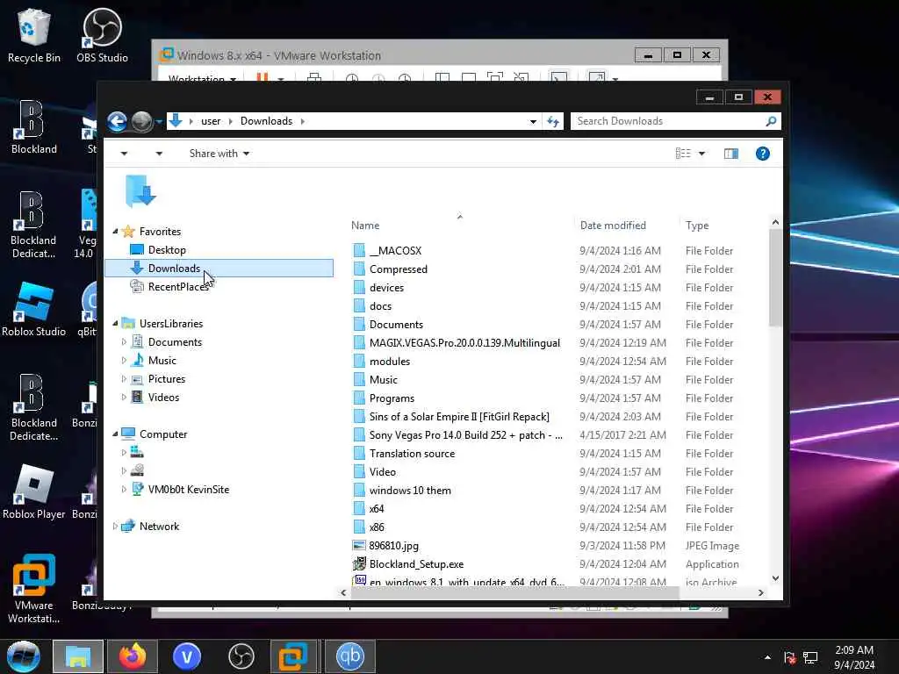Expand the Network node

point(115,527)
